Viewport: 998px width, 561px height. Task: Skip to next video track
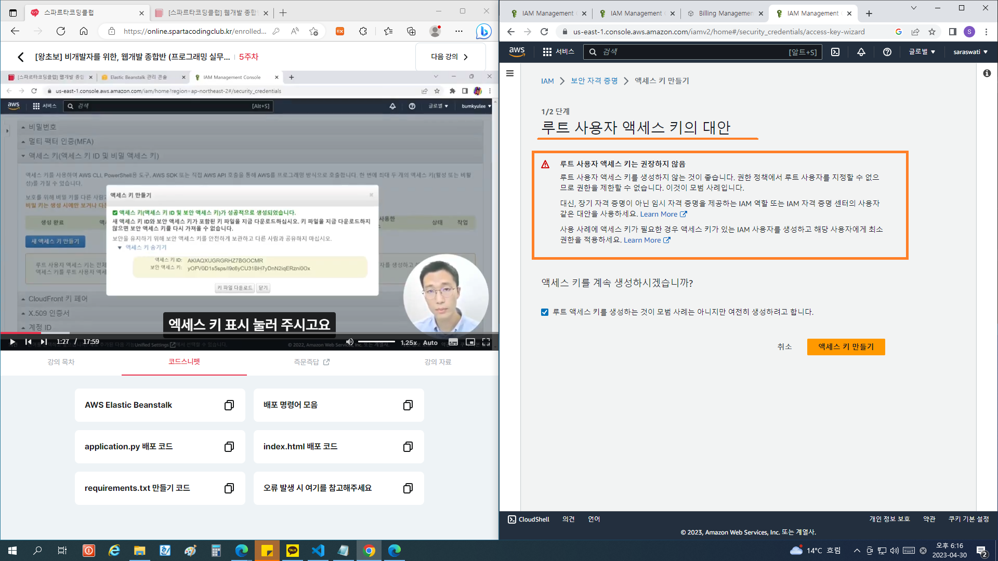coord(44,342)
